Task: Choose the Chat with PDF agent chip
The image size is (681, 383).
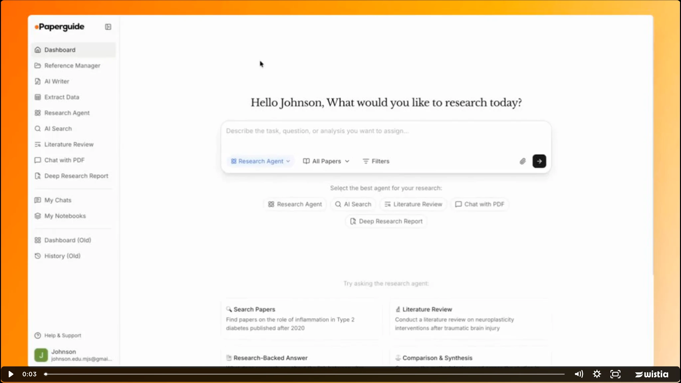Action: pyautogui.click(x=479, y=204)
